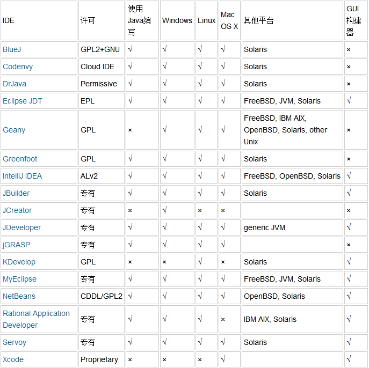Select Rational Application Developer's Mac cross mark
The width and height of the screenshot is (369, 368).
point(223,319)
